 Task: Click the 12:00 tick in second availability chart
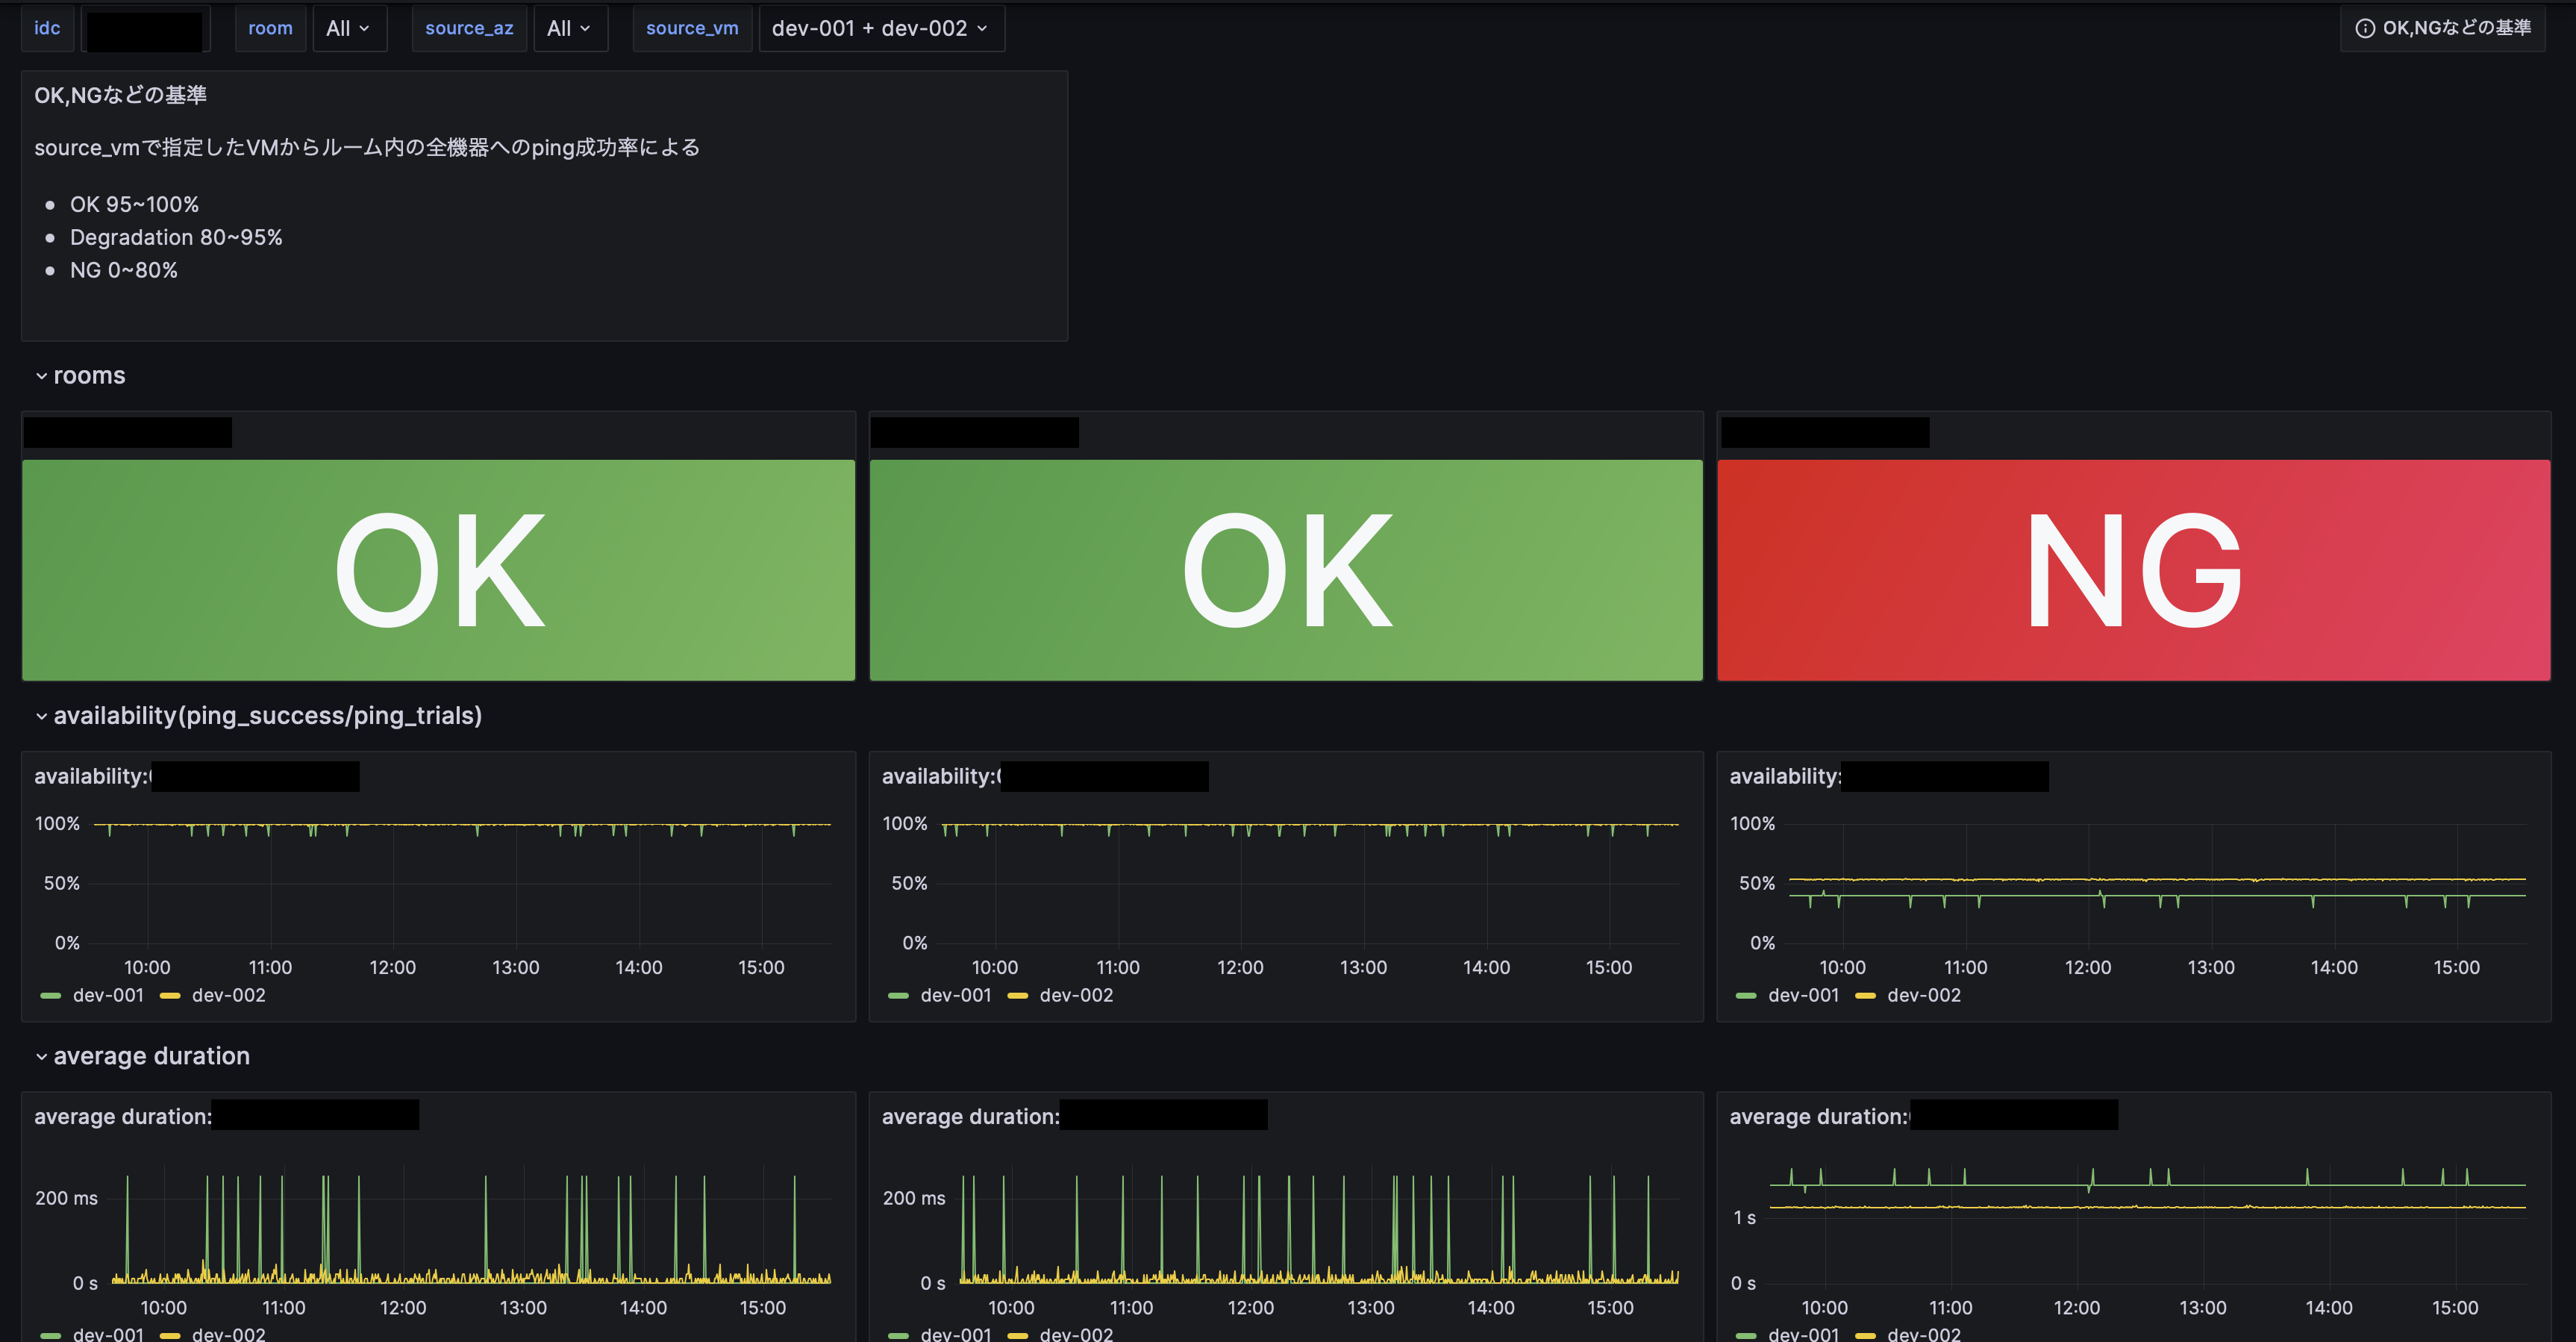pos(1240,967)
